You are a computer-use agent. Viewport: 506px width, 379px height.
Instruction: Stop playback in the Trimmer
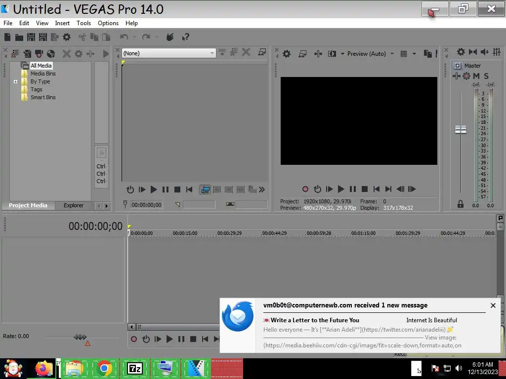(x=177, y=189)
